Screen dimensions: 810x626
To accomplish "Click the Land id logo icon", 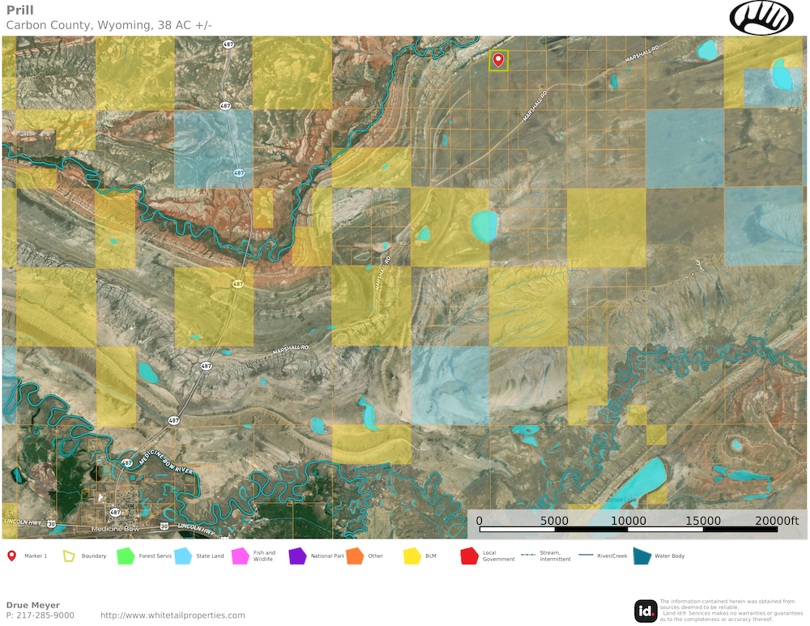I will pyautogui.click(x=646, y=610).
